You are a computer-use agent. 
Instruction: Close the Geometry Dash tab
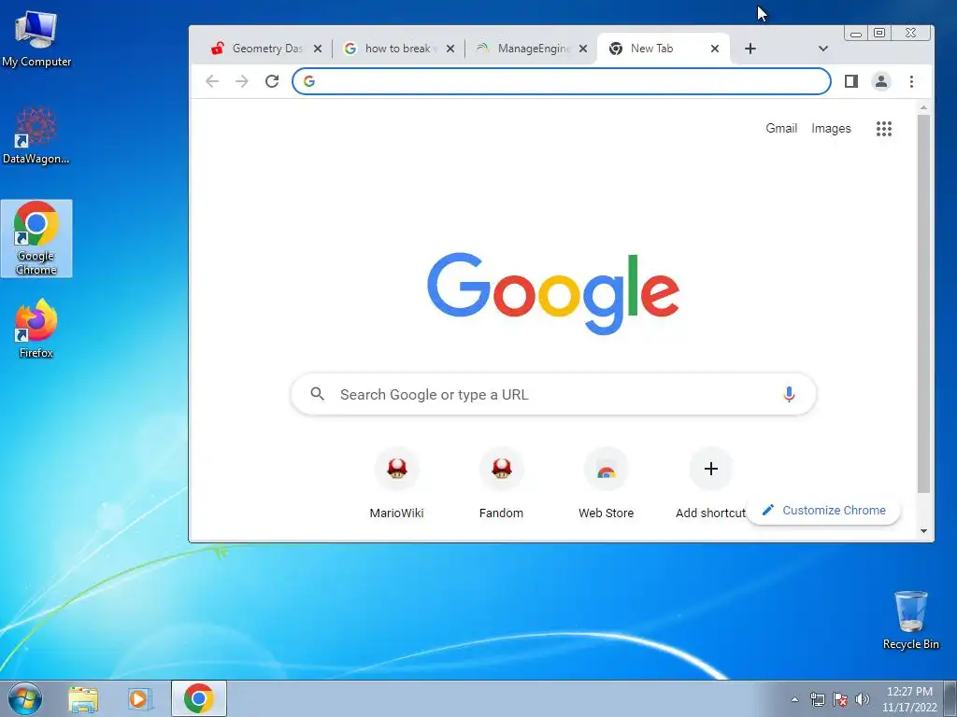[318, 49]
